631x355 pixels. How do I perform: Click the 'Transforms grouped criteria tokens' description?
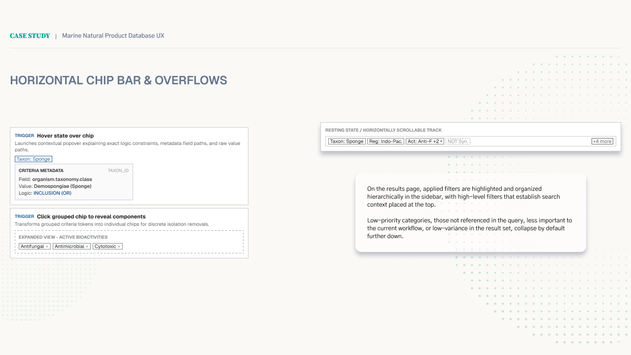click(112, 224)
